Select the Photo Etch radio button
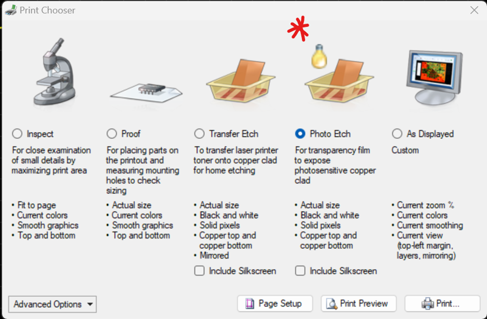 click(300, 134)
